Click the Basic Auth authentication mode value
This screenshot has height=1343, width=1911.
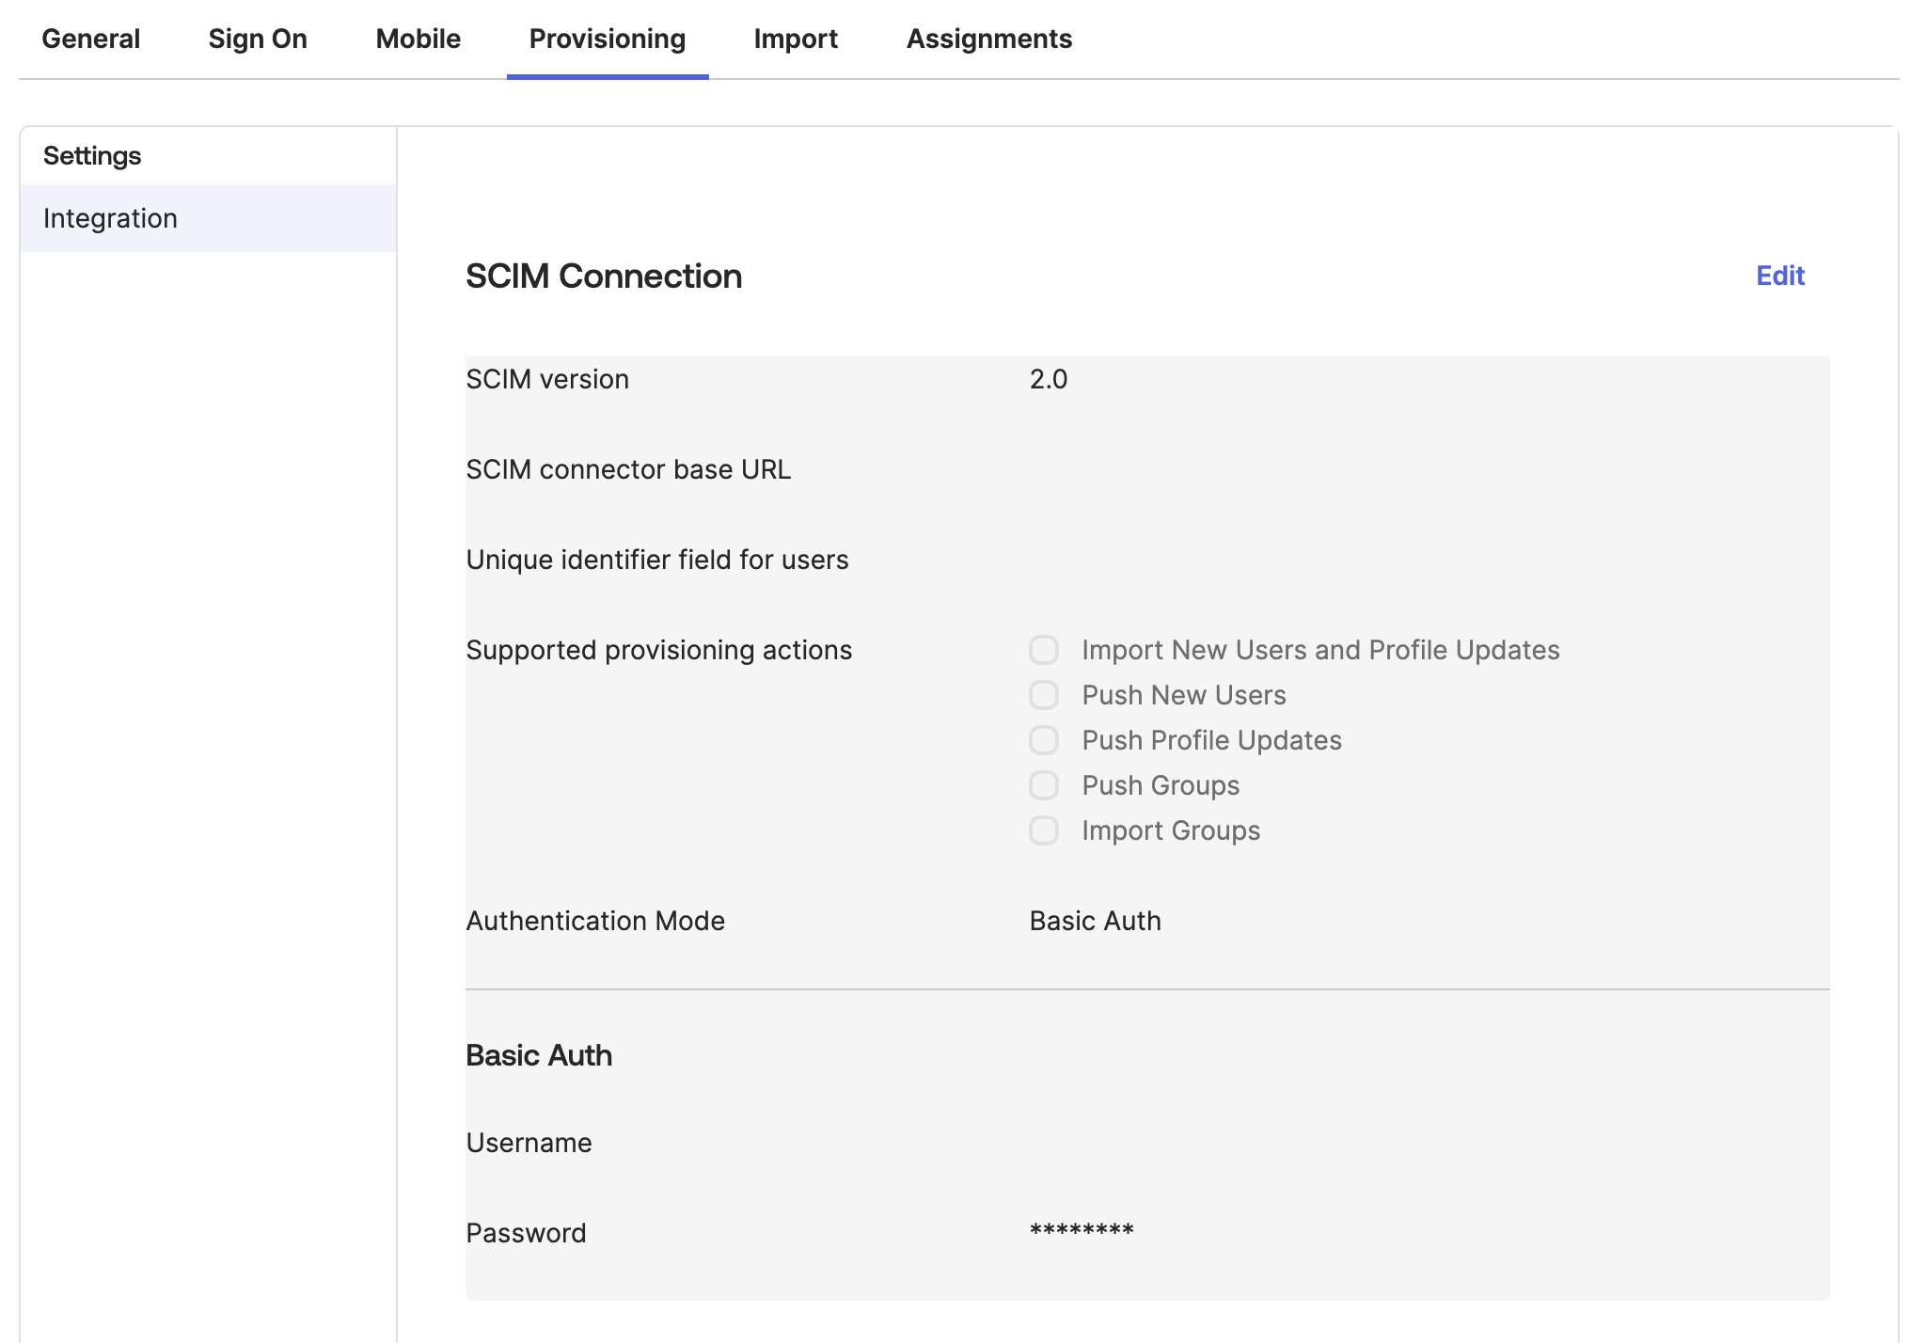(x=1095, y=921)
